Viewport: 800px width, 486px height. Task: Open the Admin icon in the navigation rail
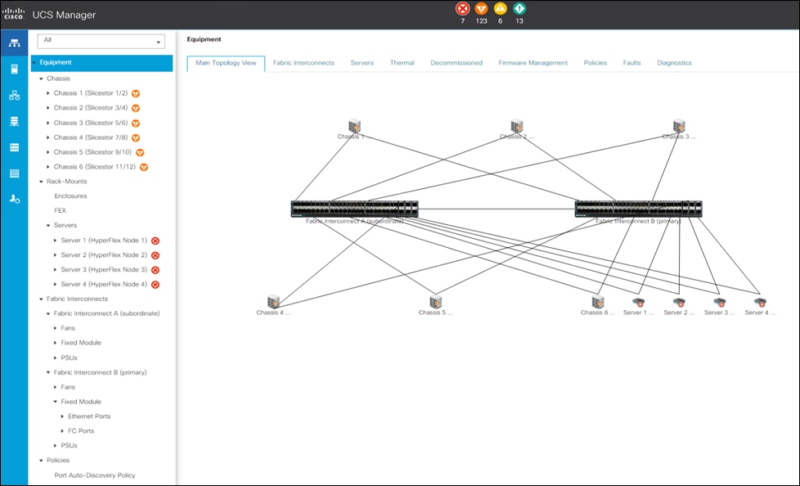[14, 199]
